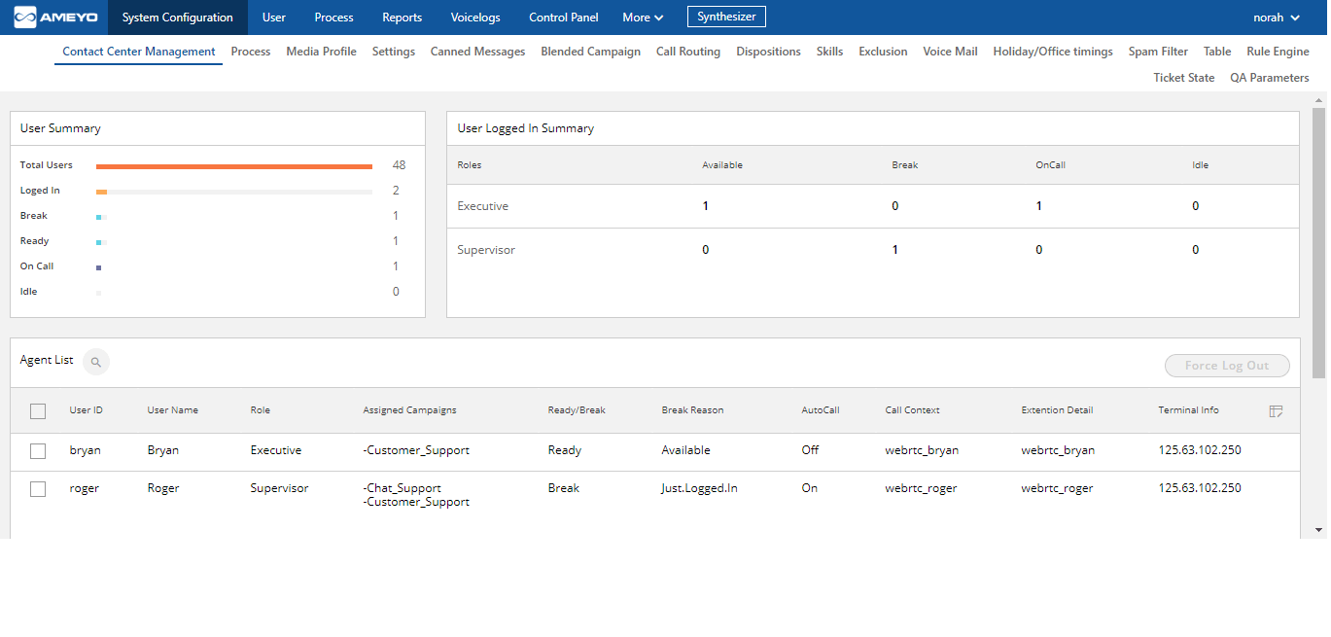Image resolution: width=1331 pixels, height=637 pixels.
Task: Go to the Spam Filter tab
Action: click(1158, 52)
